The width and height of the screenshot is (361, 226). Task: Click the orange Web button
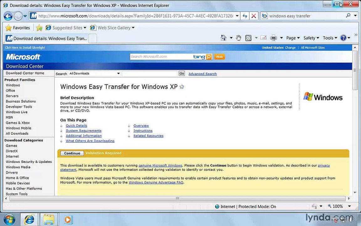click(219, 57)
